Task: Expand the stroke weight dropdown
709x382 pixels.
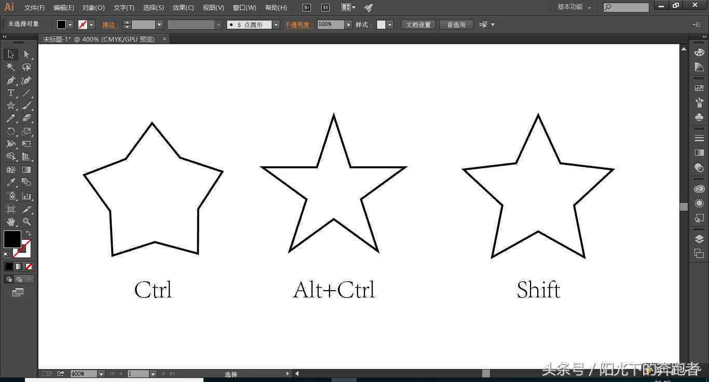Action: 159,25
